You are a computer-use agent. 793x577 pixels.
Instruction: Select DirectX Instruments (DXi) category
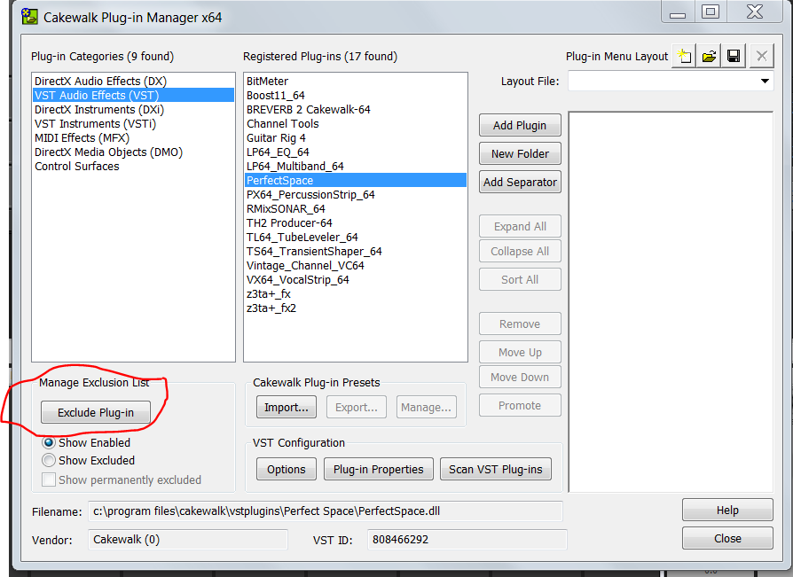click(x=98, y=110)
